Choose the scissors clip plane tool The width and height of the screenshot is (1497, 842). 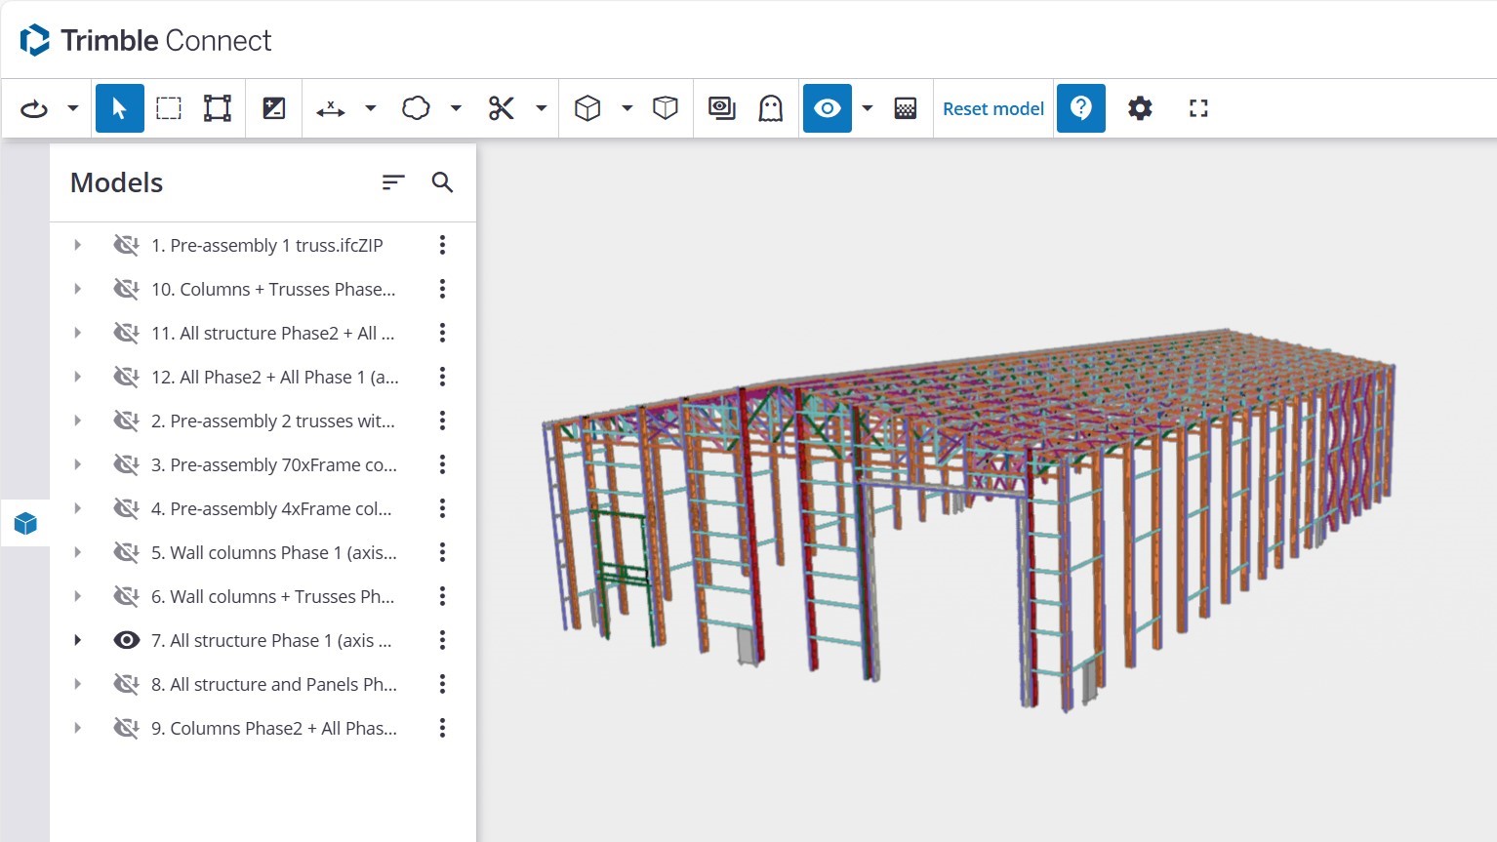pos(502,108)
